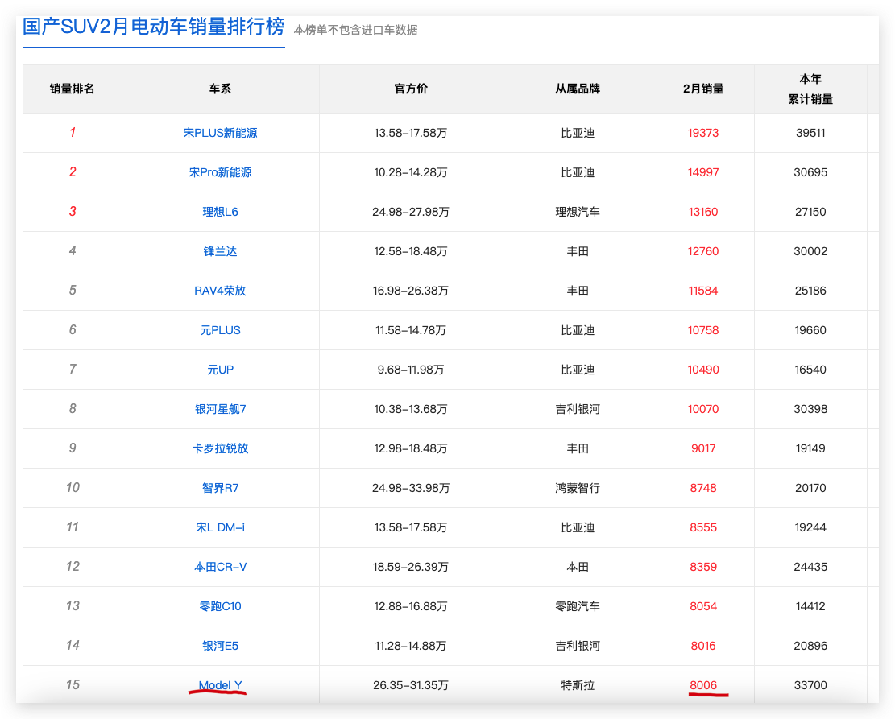Click February sales value 19373
The height and width of the screenshot is (719, 895).
click(702, 133)
